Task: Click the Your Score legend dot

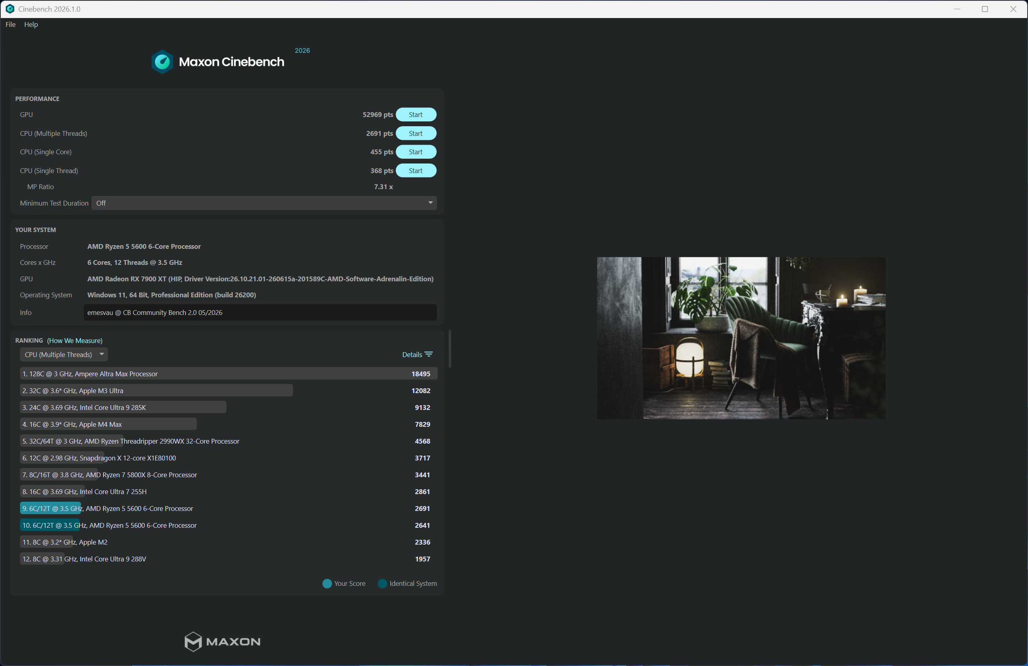Action: [x=327, y=583]
